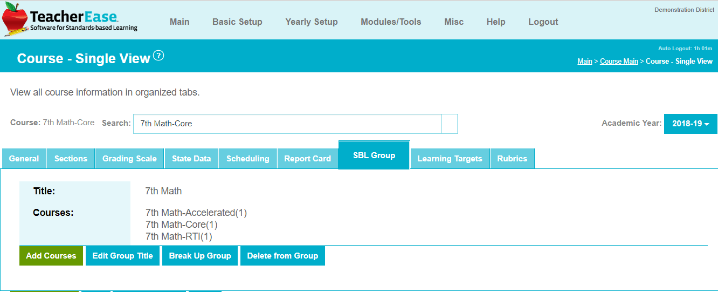This screenshot has width=718, height=292.
Task: Click the course search input field
Action: pos(287,124)
